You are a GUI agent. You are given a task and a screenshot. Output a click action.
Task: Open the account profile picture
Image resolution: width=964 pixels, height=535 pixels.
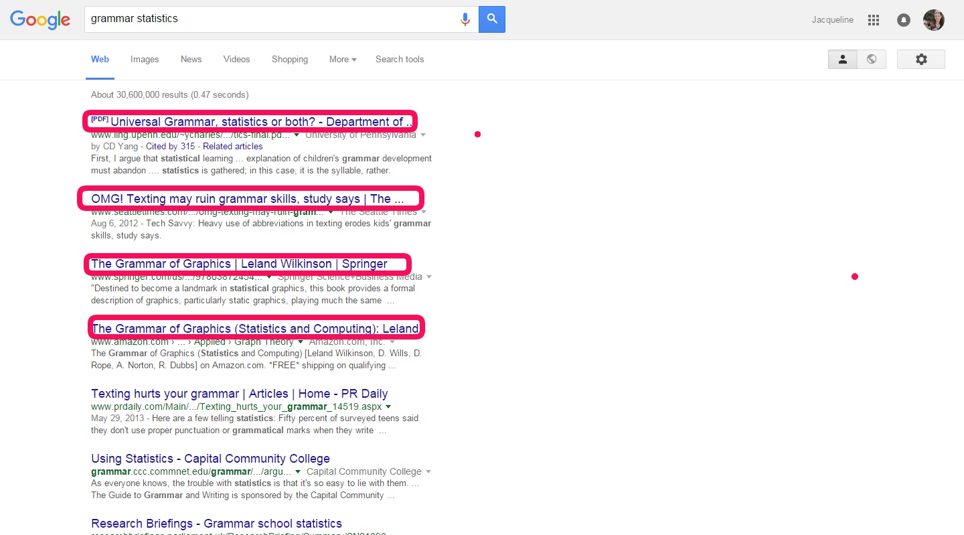pos(933,20)
